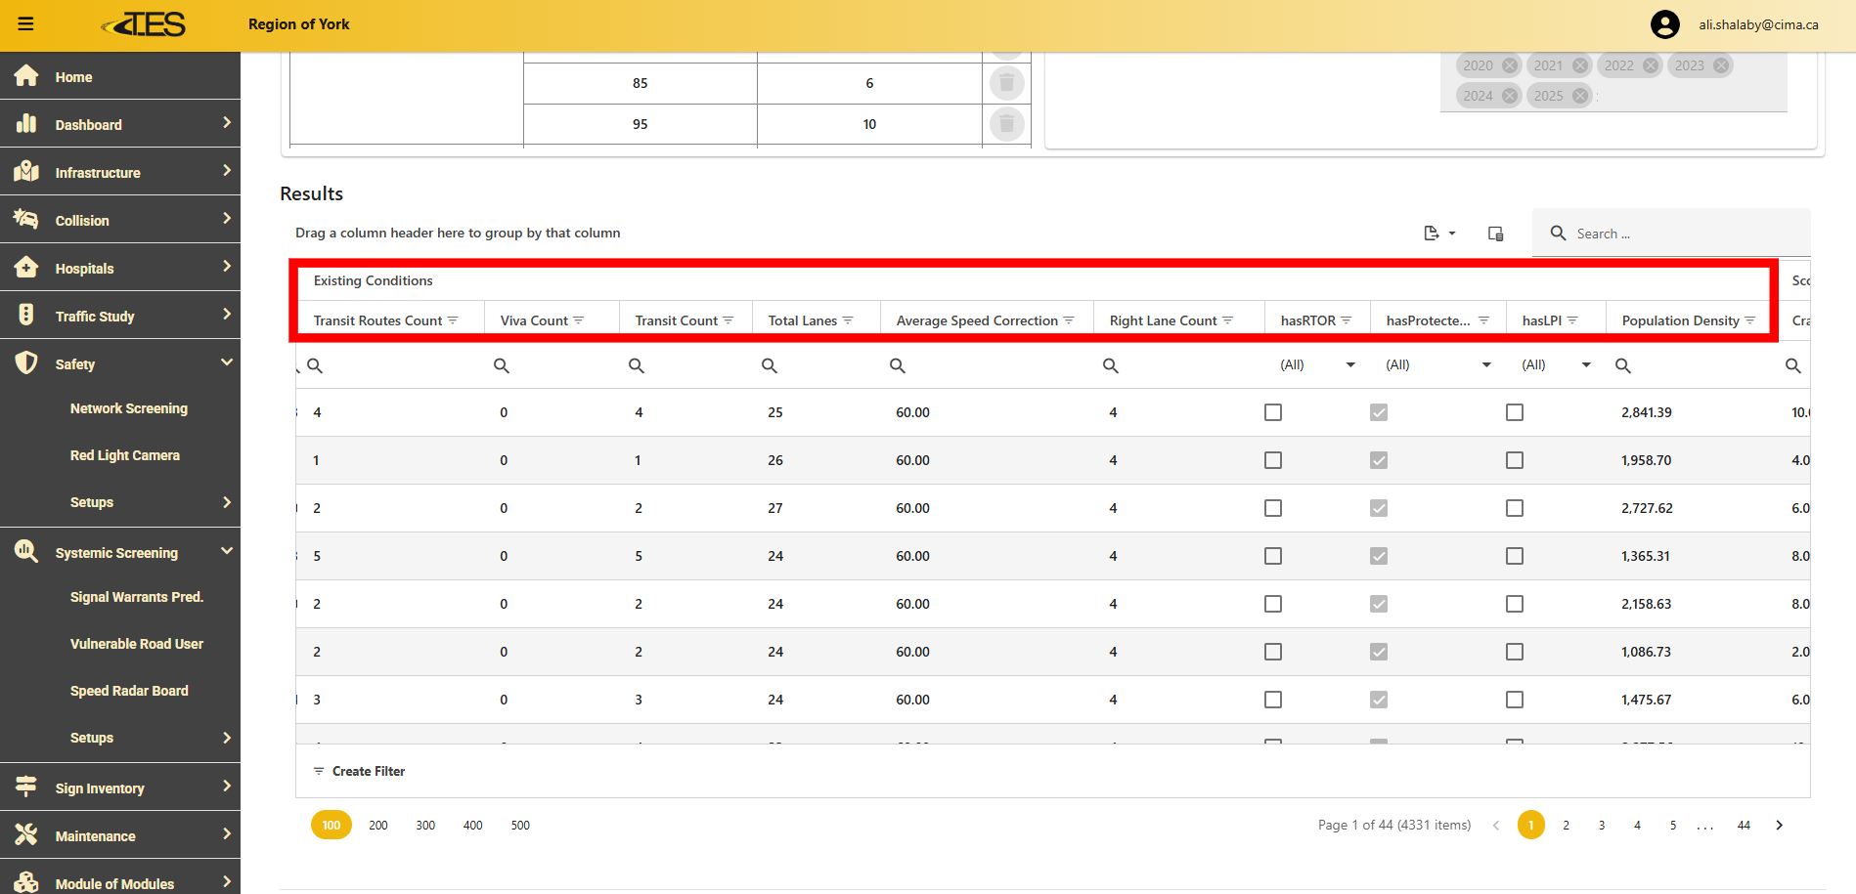Open the hamburger menu icon
Image resolution: width=1856 pixels, height=894 pixels.
coord(26,24)
